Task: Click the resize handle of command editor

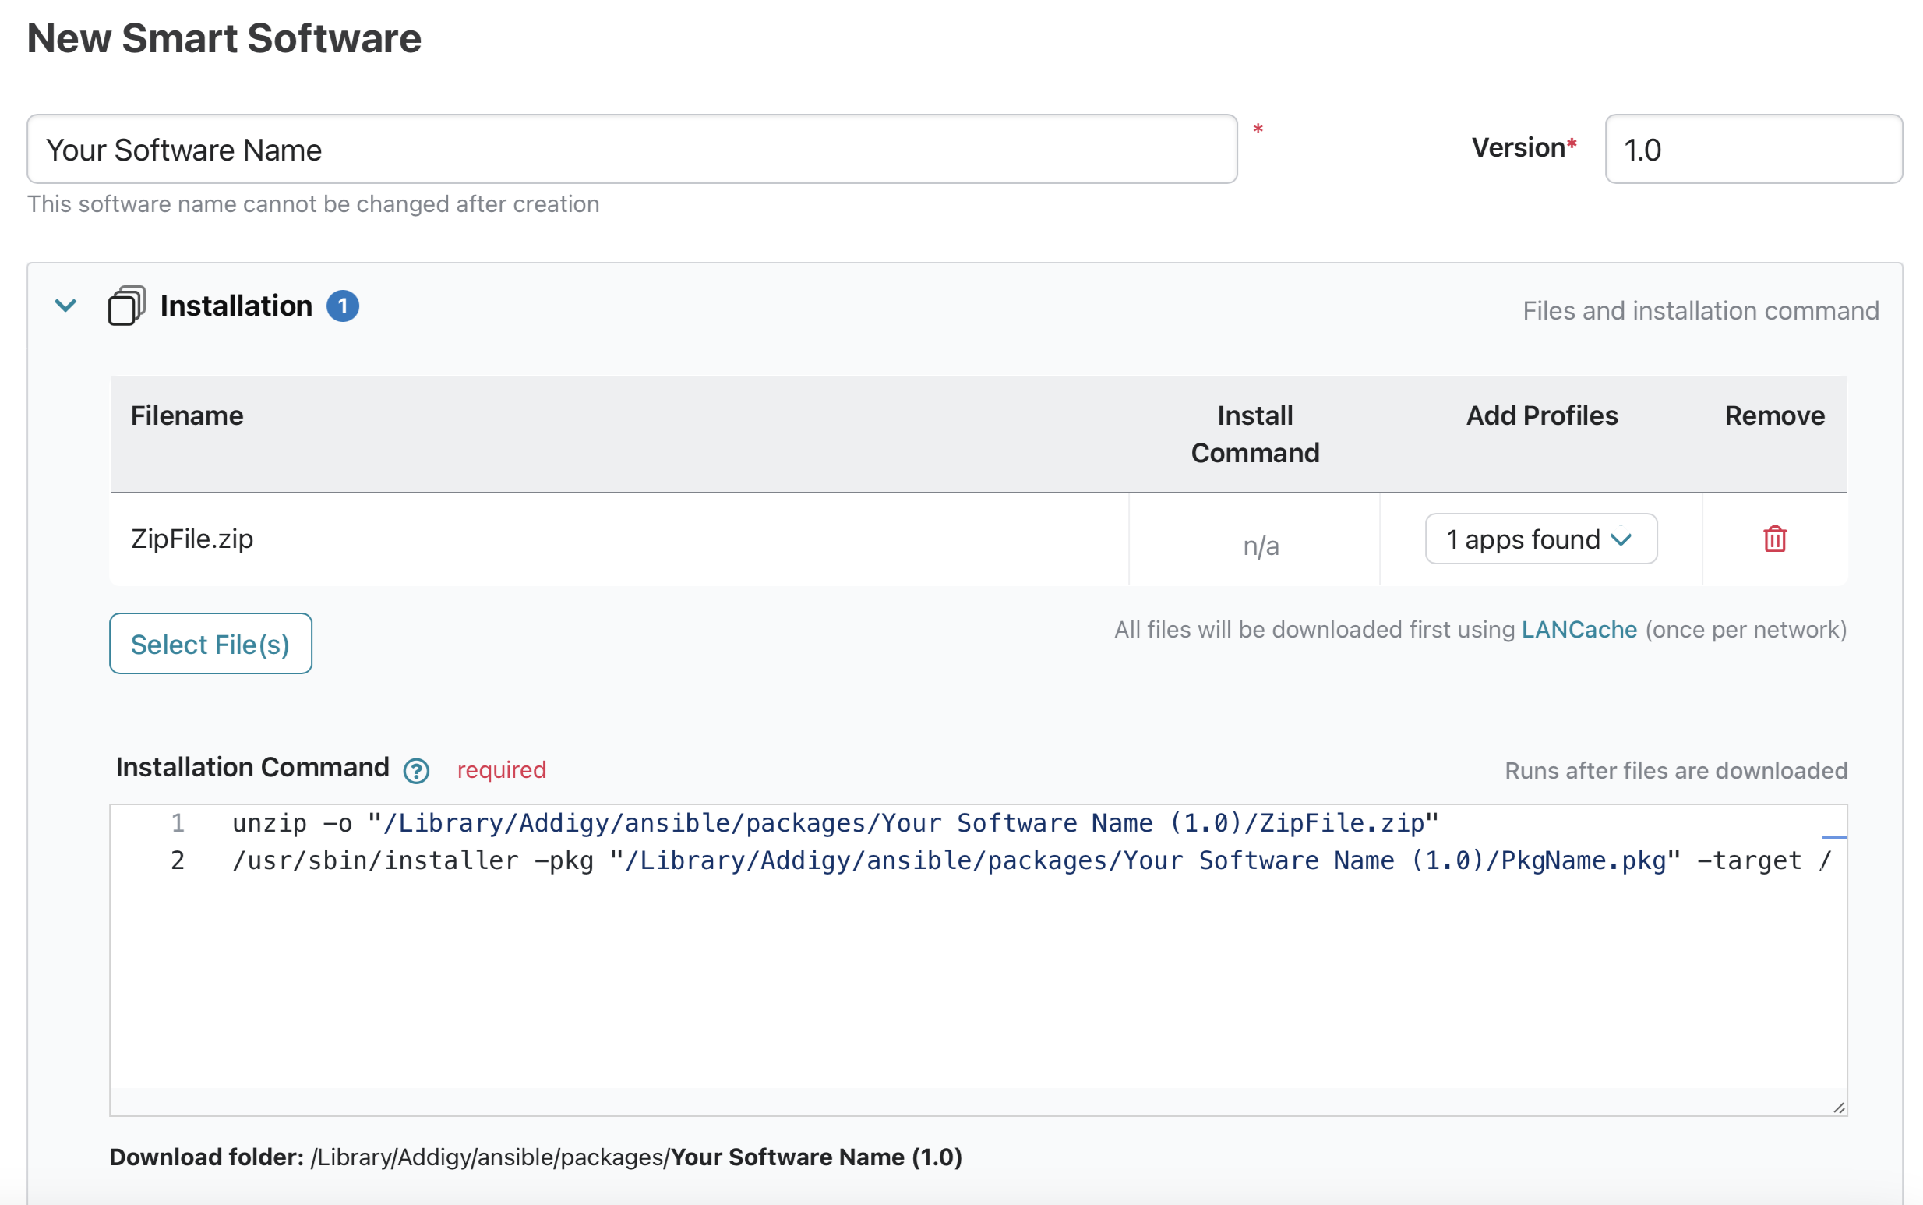Action: (1839, 1108)
